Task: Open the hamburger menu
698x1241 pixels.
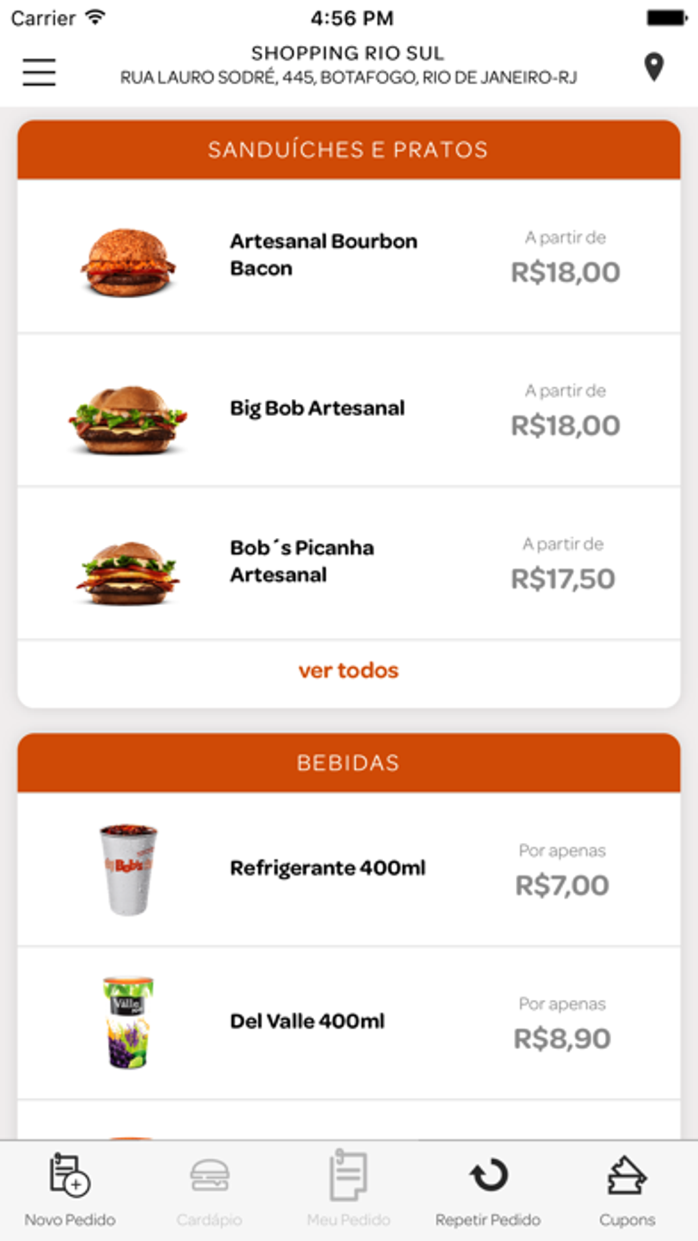Action: [39, 72]
